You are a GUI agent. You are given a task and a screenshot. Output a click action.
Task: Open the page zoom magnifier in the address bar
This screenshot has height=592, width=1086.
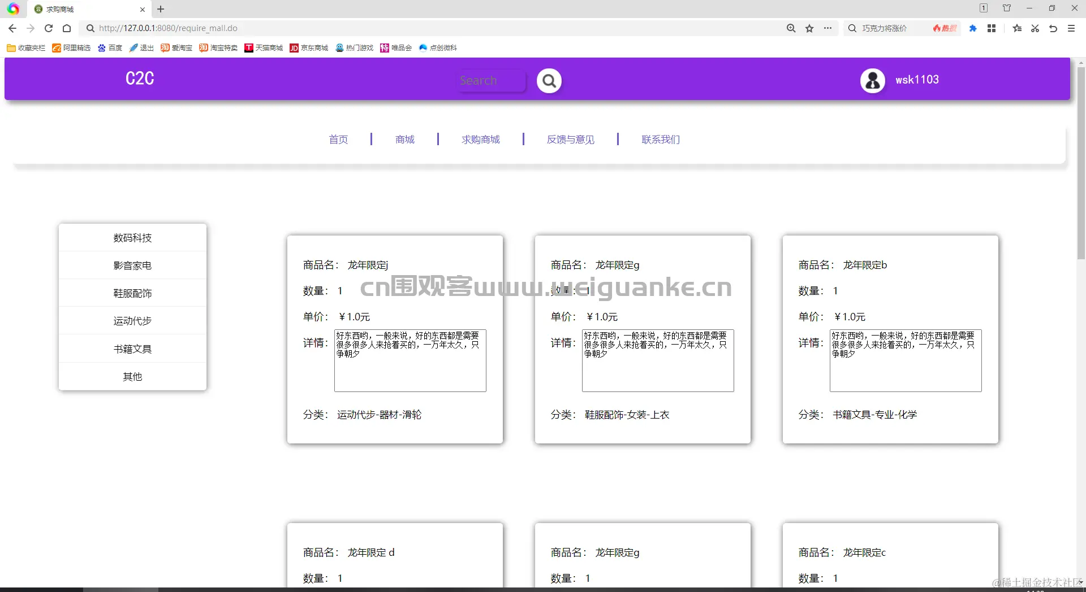click(x=791, y=28)
